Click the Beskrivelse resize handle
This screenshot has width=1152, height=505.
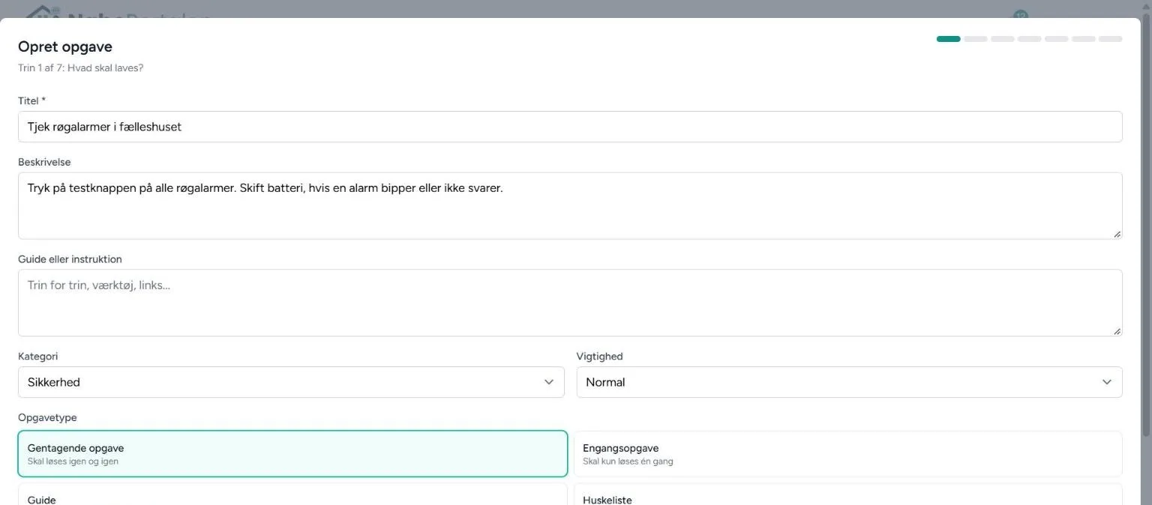(x=1117, y=234)
